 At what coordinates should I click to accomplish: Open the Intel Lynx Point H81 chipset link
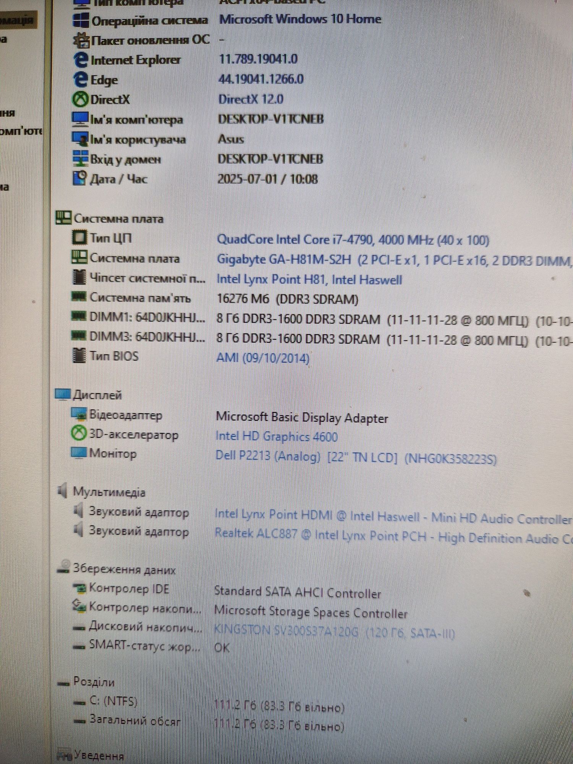click(309, 280)
